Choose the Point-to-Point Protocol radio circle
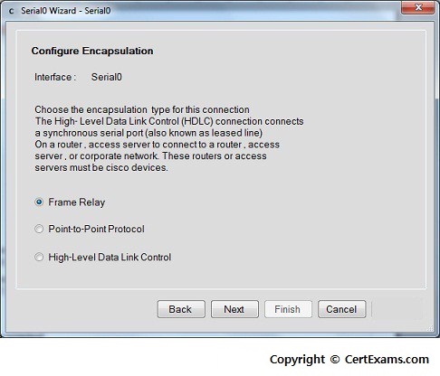This screenshot has height=376, width=440. (x=39, y=229)
